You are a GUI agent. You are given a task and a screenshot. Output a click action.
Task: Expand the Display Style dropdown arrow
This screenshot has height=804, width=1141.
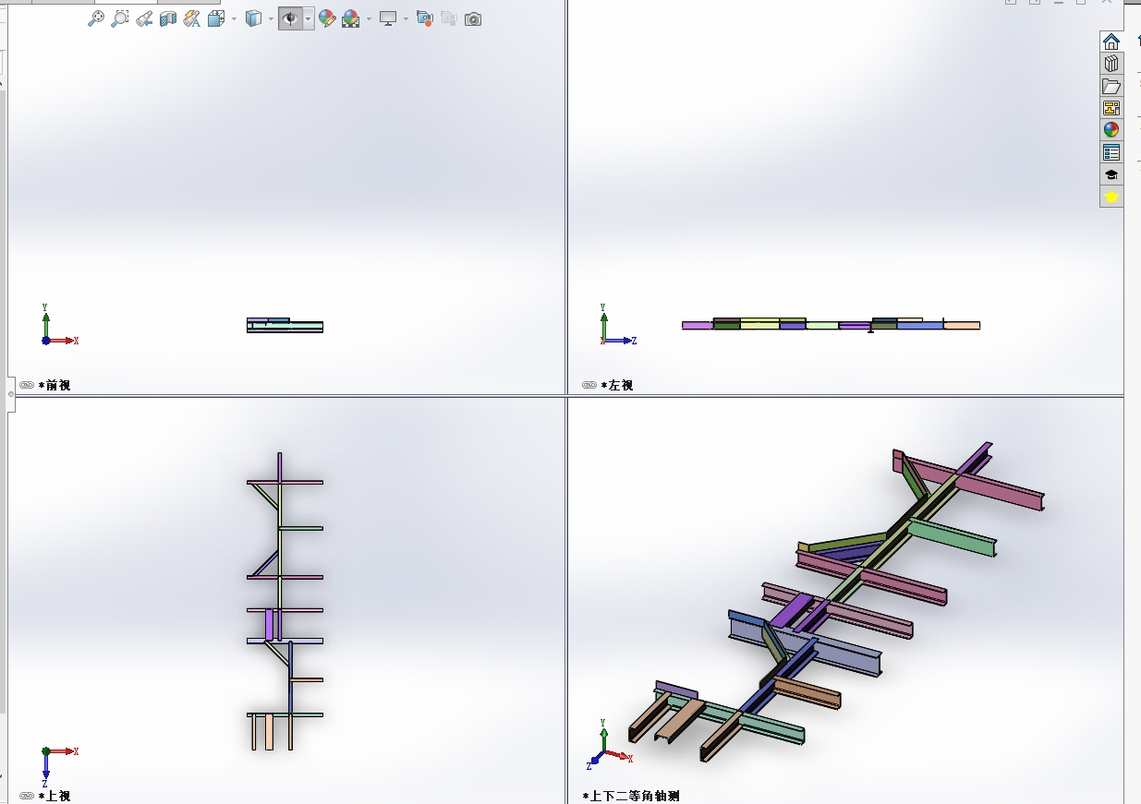coord(271,18)
